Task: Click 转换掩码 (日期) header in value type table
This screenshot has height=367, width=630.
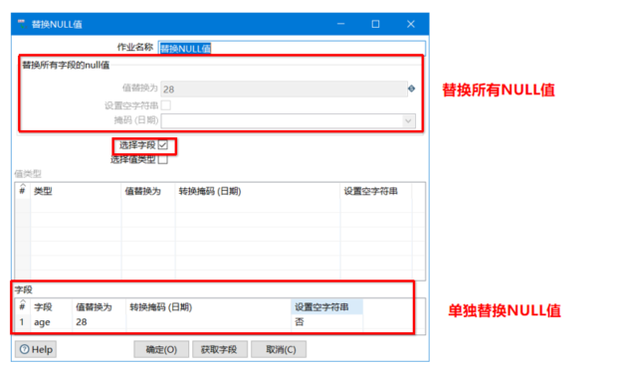Action: click(x=258, y=191)
